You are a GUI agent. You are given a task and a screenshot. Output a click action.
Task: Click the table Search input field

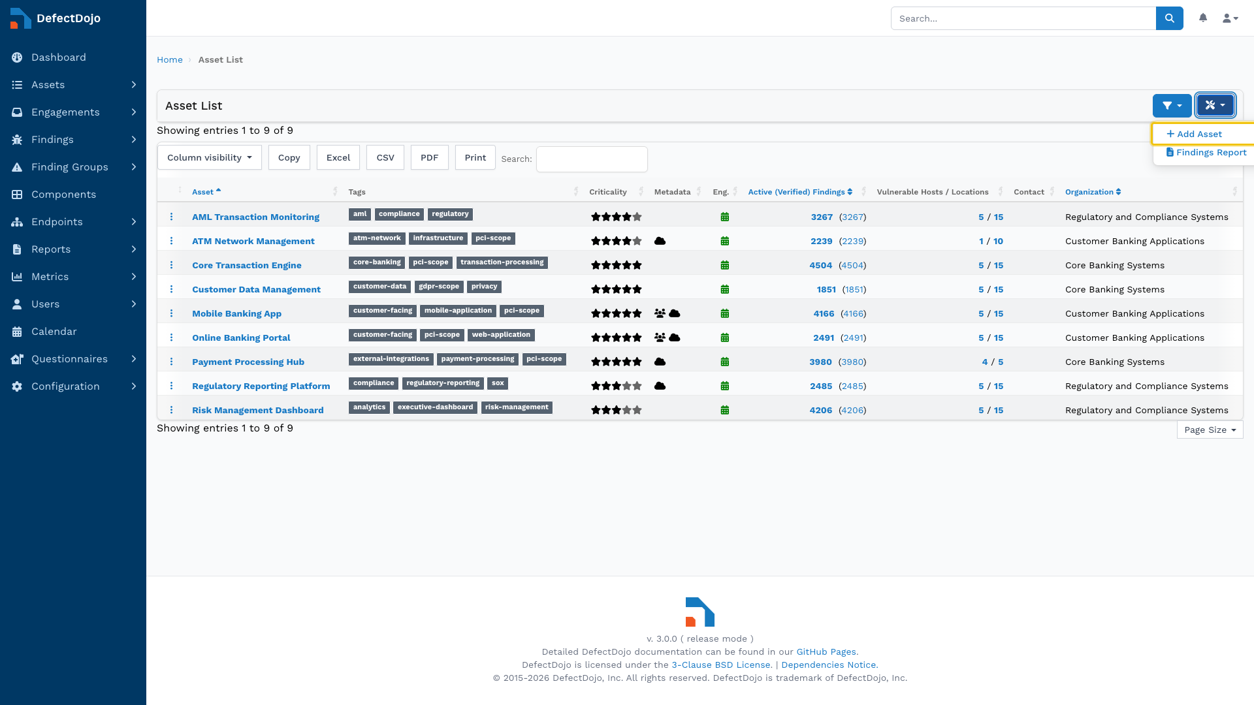point(592,159)
